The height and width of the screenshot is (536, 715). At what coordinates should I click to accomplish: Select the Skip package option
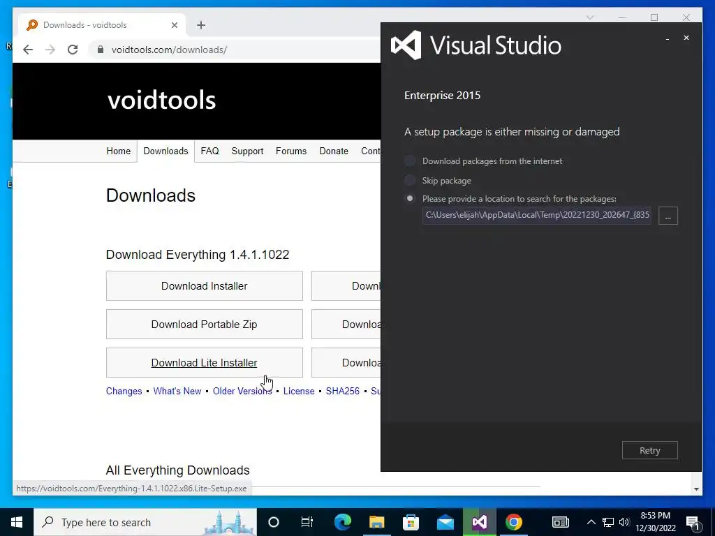pyautogui.click(x=410, y=181)
